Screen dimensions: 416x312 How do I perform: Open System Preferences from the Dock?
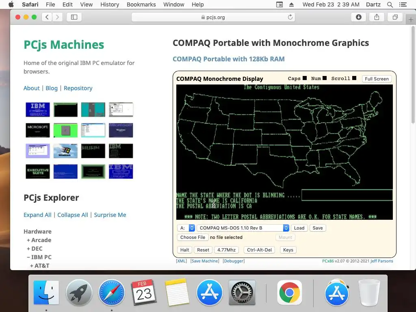[x=242, y=292]
